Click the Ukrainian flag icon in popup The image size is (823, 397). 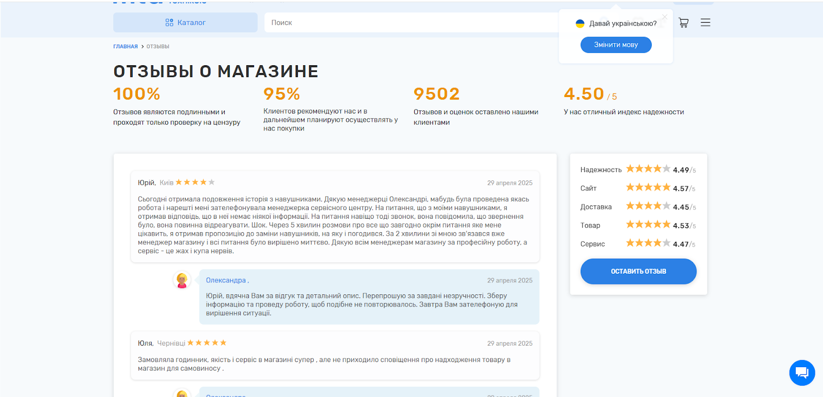(x=580, y=24)
